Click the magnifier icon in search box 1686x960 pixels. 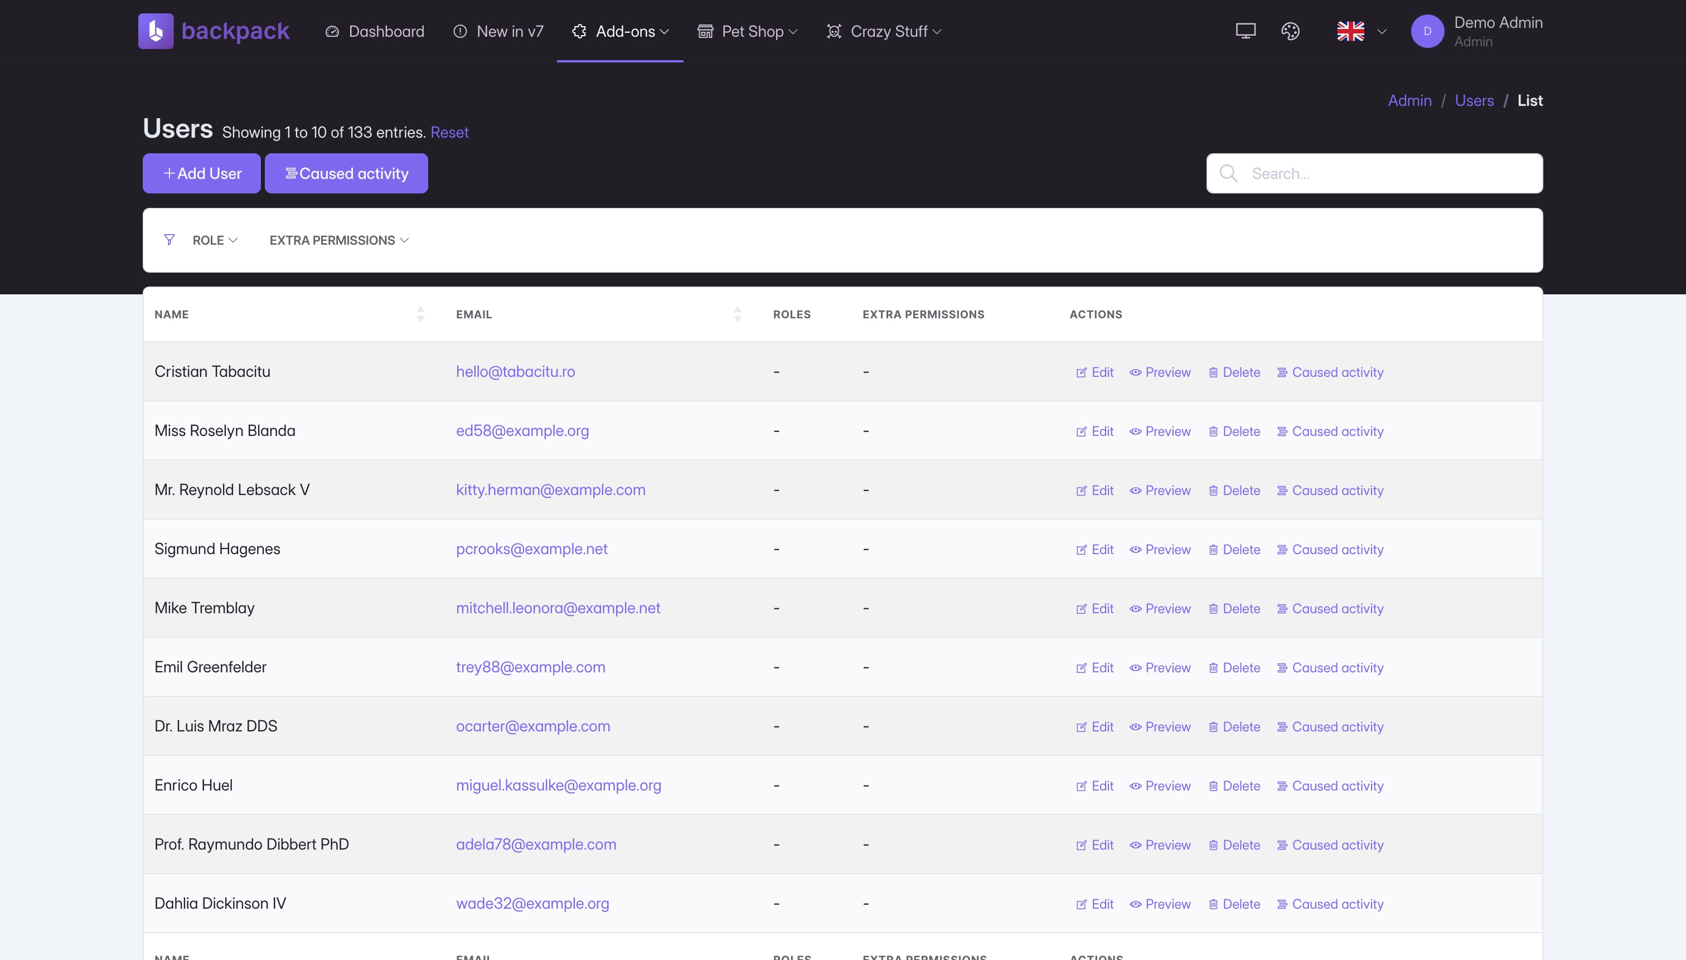[x=1228, y=173]
